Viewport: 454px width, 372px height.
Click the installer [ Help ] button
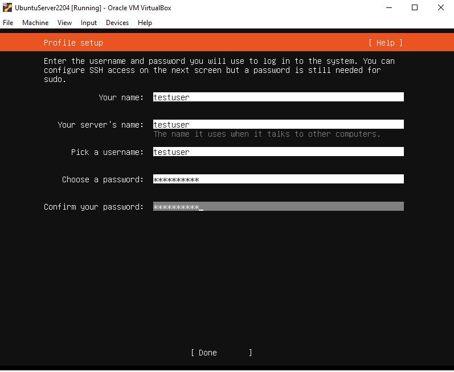[x=386, y=43]
